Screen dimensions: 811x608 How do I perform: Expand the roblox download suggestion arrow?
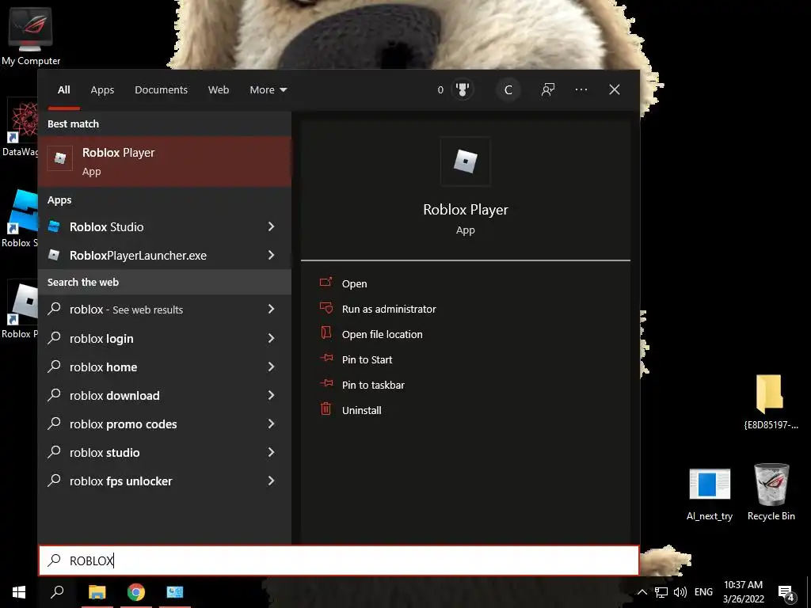coord(271,395)
